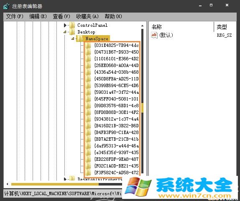Click the horizontal scrollbar left arrow
Image resolution: width=240 pixels, height=201 pixels.
[7, 184]
